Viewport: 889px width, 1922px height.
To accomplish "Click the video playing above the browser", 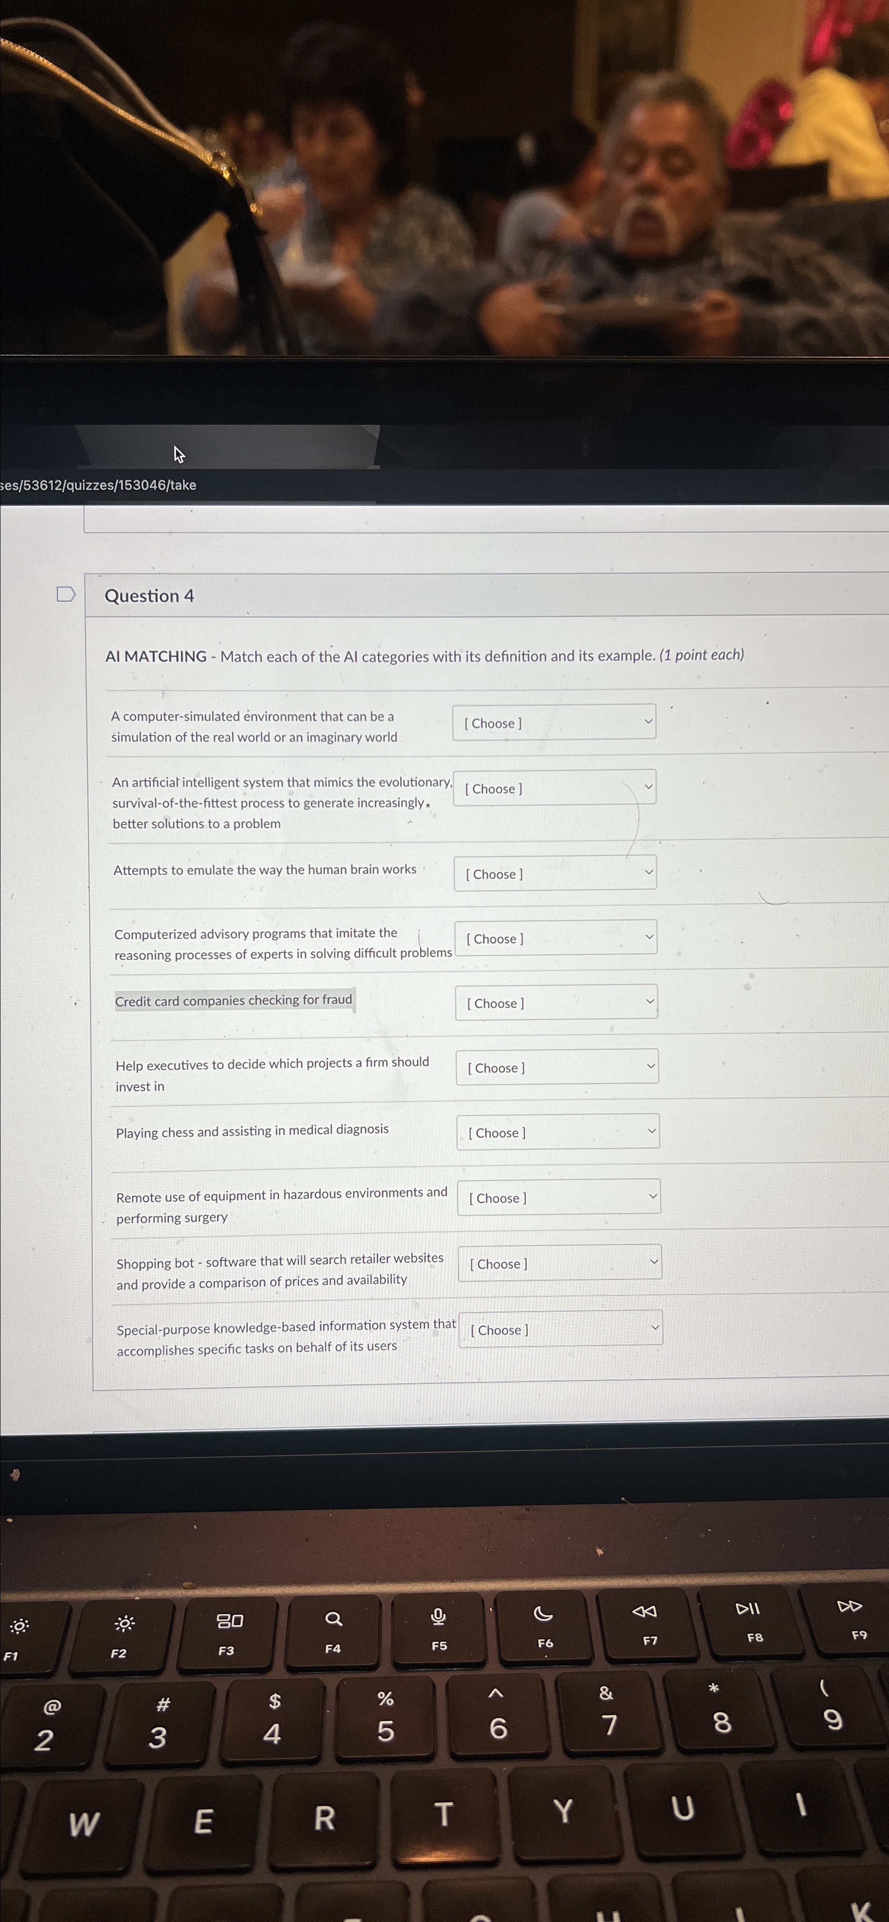I will (444, 179).
